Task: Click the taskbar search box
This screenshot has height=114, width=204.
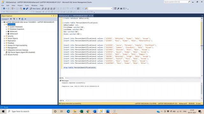Action: [x=29, y=111]
